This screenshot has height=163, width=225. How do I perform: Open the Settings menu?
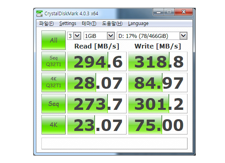click(68, 23)
